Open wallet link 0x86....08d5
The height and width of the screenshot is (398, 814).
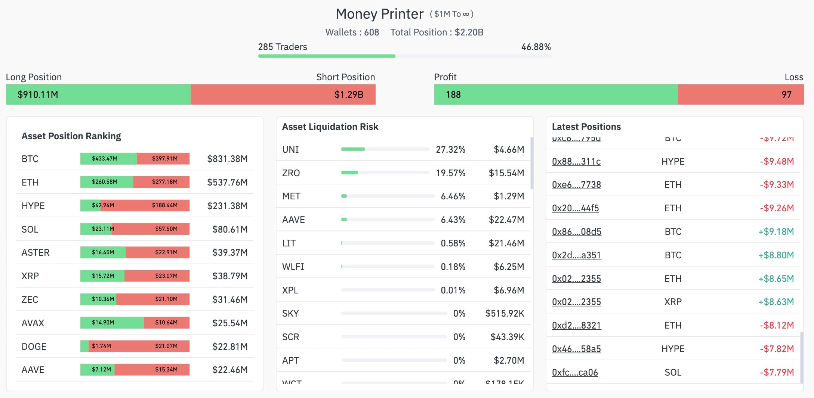(577, 231)
